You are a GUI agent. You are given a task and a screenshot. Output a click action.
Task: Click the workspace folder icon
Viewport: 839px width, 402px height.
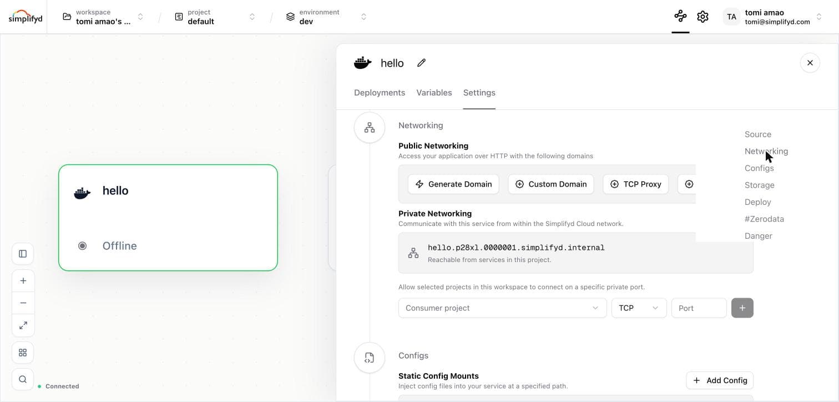[67, 17]
